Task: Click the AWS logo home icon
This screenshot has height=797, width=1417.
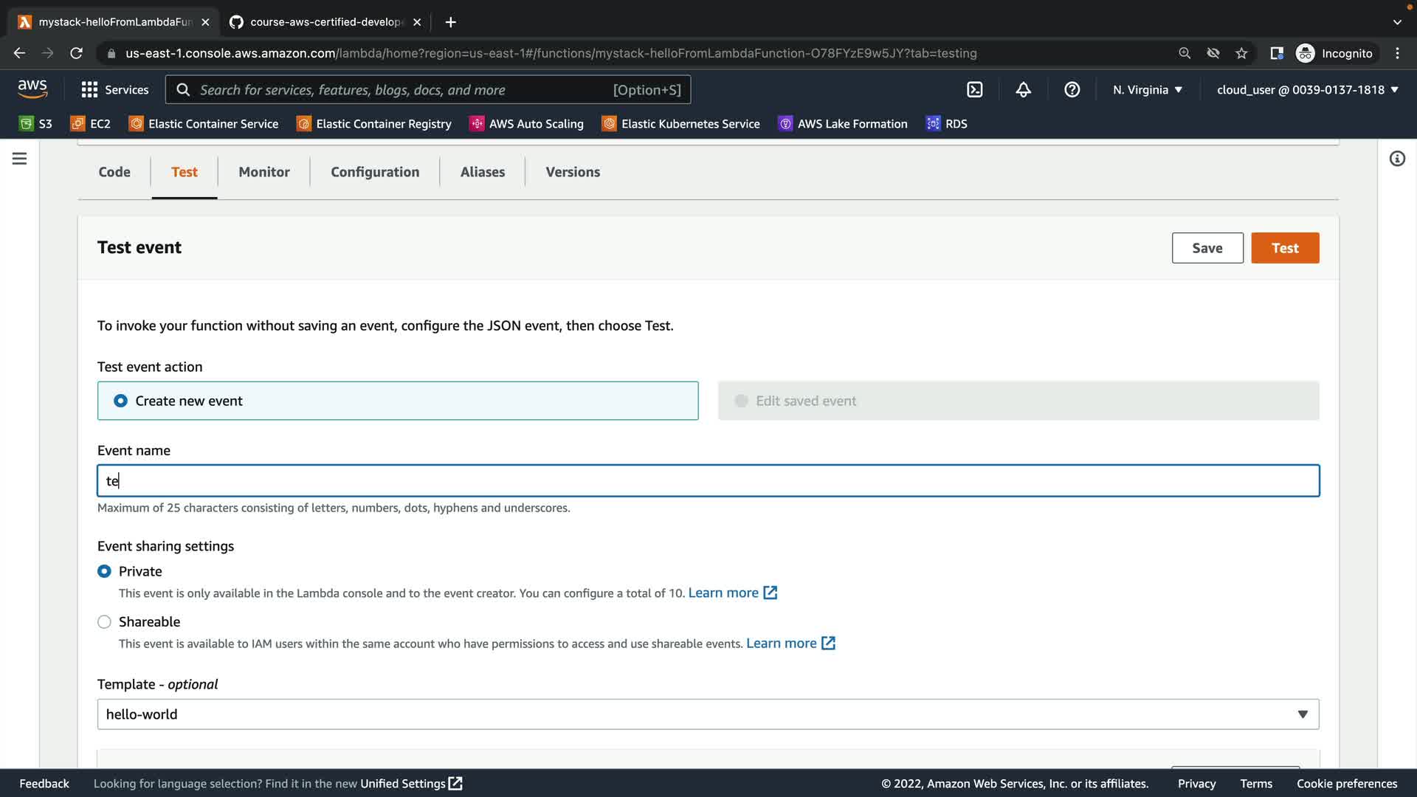Action: (32, 89)
